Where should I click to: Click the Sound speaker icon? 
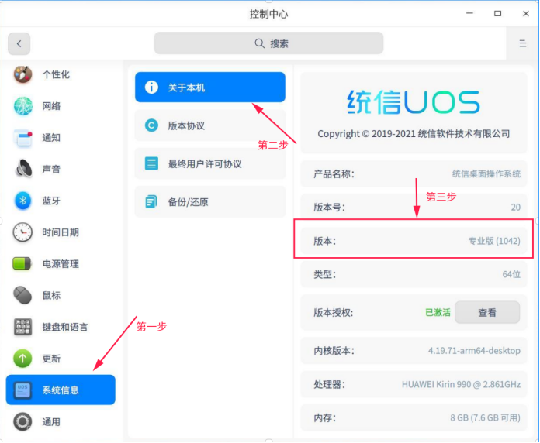(x=22, y=169)
